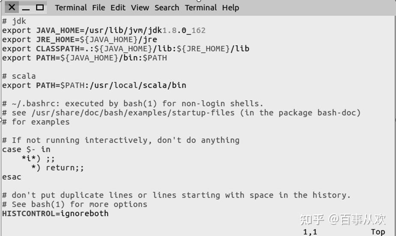Click the '# jdk' comment line

tap(14, 21)
